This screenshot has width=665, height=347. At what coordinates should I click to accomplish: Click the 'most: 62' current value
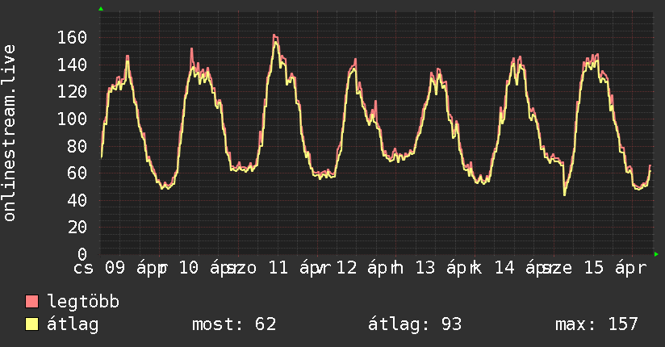coord(234,325)
